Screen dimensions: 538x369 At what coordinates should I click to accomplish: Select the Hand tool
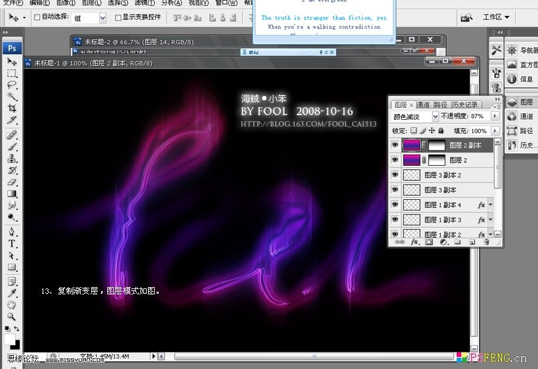click(11, 305)
